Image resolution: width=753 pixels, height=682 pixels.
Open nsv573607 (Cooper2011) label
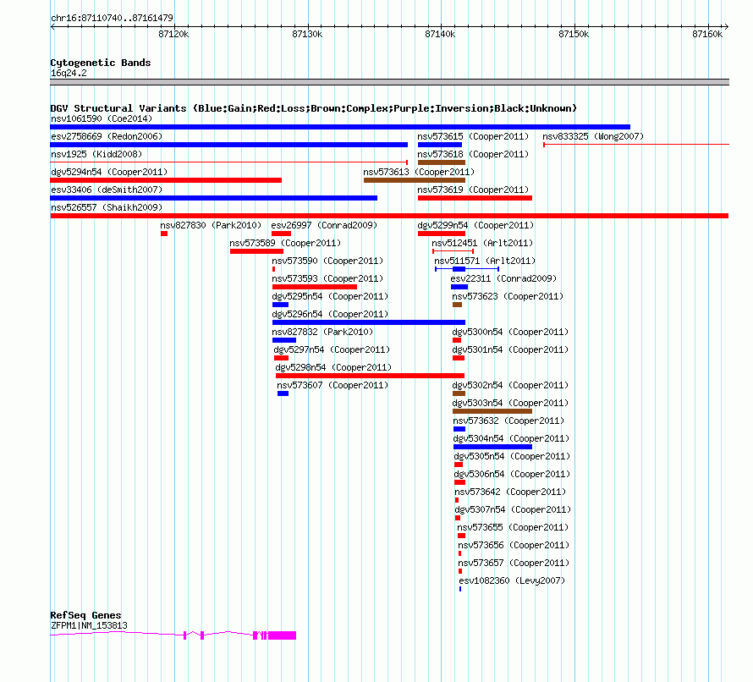click(x=333, y=385)
